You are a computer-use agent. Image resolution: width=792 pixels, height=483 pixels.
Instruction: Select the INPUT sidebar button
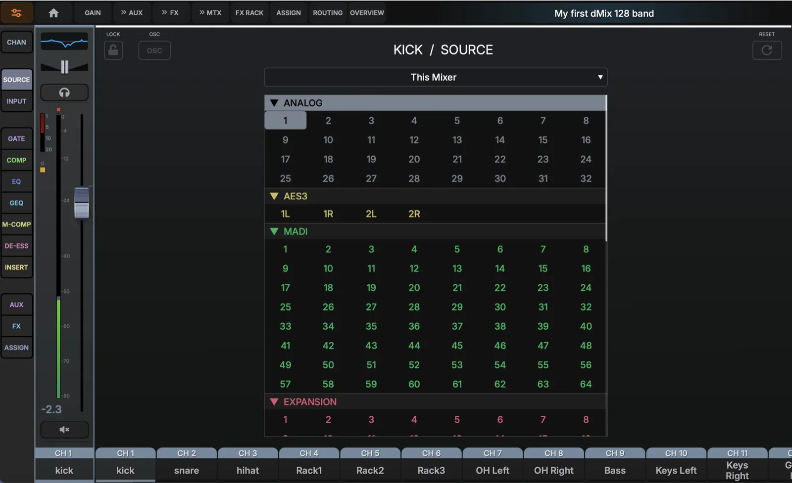16,101
